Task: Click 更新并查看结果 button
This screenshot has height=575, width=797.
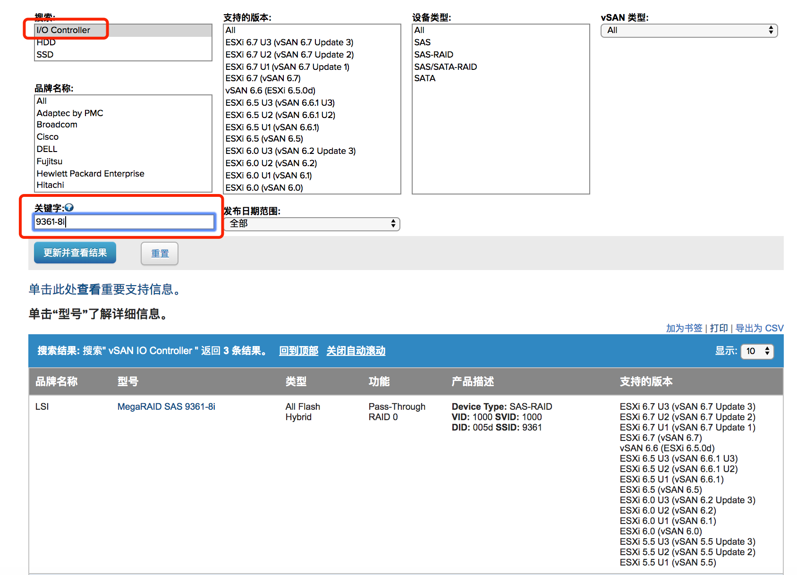Action: [x=75, y=253]
